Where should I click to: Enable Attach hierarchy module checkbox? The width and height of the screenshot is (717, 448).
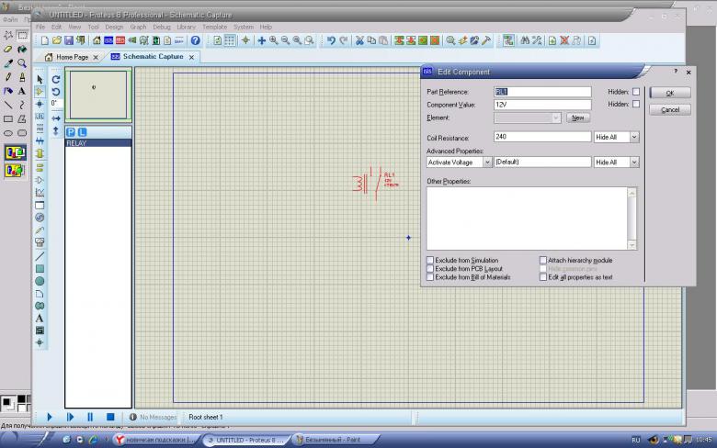click(x=542, y=260)
